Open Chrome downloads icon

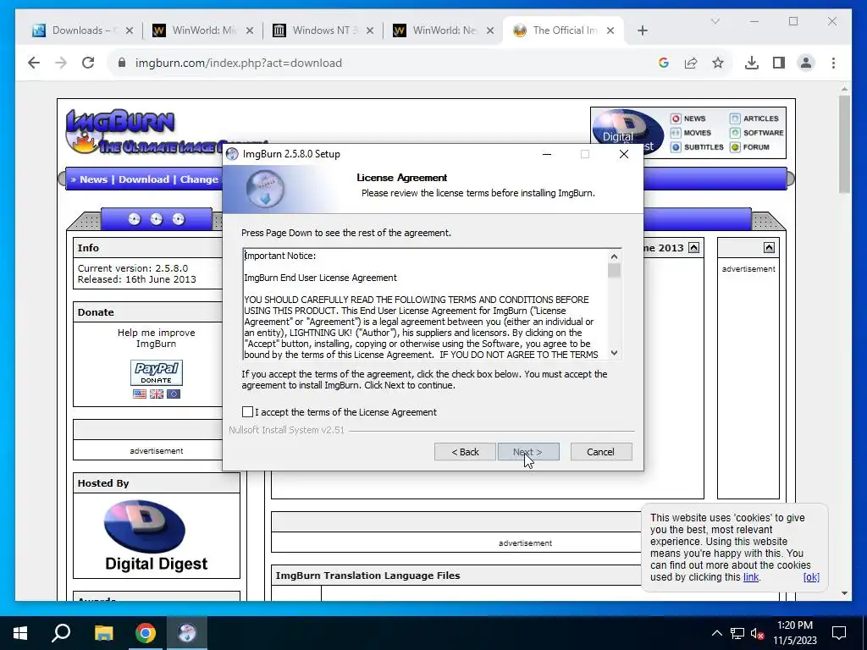point(752,63)
